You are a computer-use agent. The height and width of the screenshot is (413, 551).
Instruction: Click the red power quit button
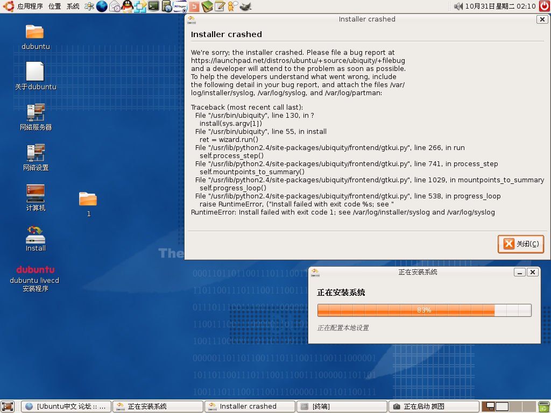(545, 6)
